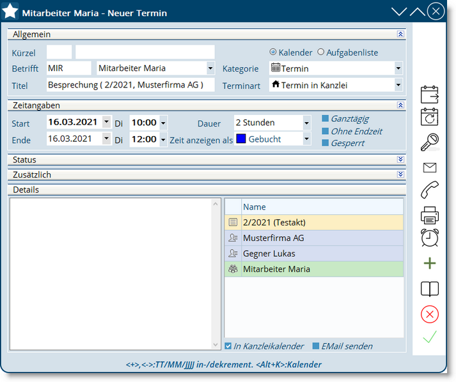Expand the Zusätzlich section
Viewport: 456px width, 382px height.
[400, 174]
